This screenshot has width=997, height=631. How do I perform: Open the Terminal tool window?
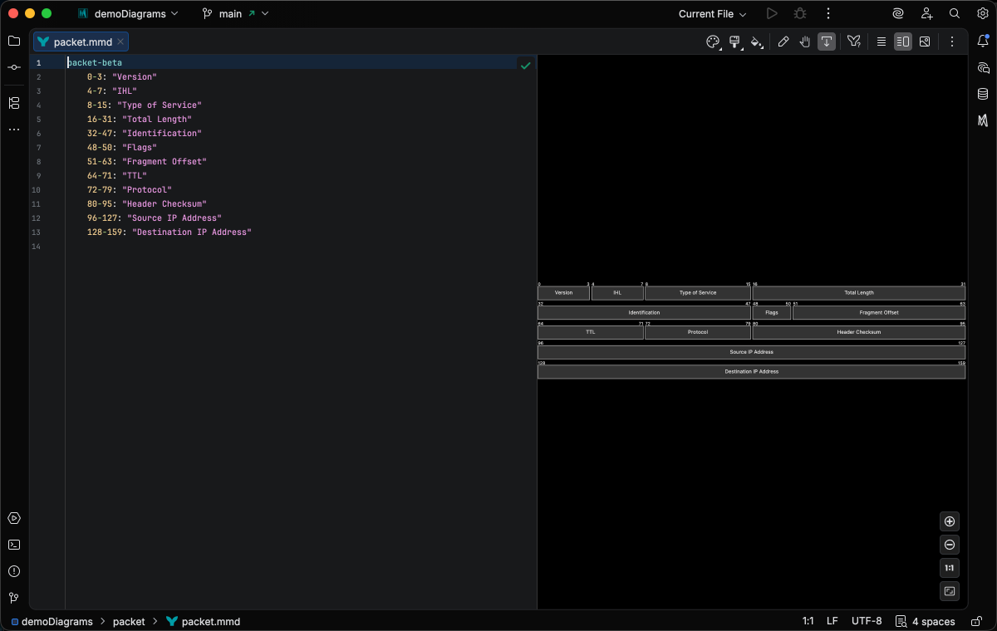coord(14,545)
